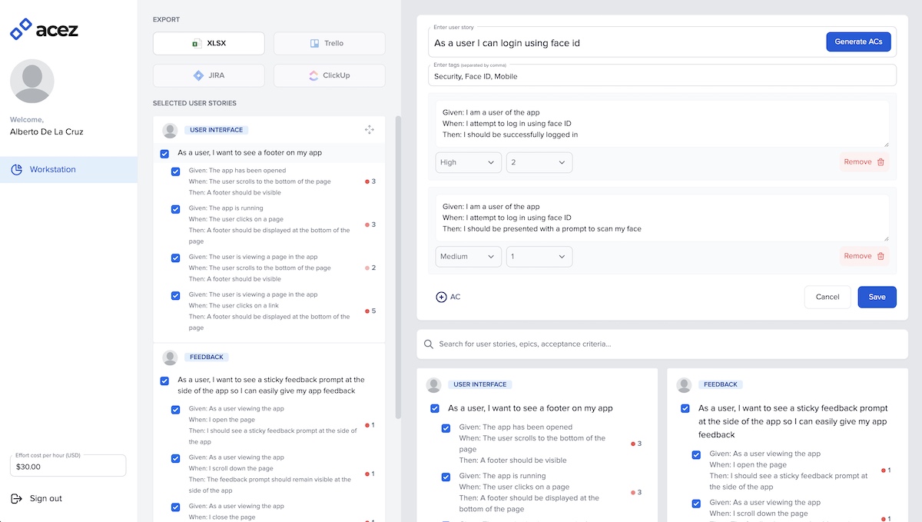Click the drag handle on the footer story card
This screenshot has width=922, height=522.
pos(370,130)
